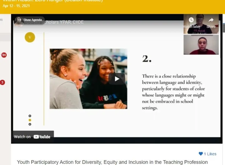Screen dimensions: 225x165
Task: Click the Watch later clock icon
Action: point(191,20)
